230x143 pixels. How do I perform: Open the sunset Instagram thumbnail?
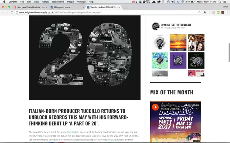point(178,43)
